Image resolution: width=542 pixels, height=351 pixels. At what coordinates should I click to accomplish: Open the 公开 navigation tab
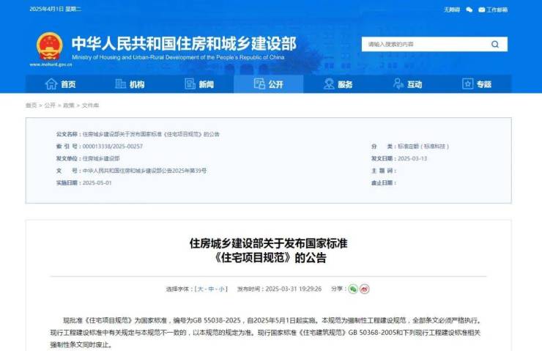(269, 84)
